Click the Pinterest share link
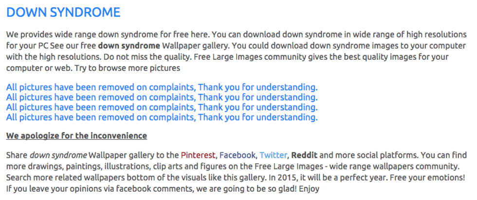This screenshot has height=200, width=477. [x=198, y=155]
